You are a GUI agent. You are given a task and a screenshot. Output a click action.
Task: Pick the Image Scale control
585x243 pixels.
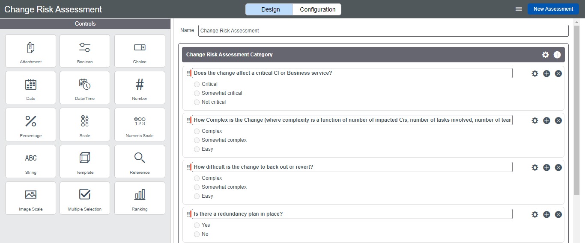tap(30, 198)
